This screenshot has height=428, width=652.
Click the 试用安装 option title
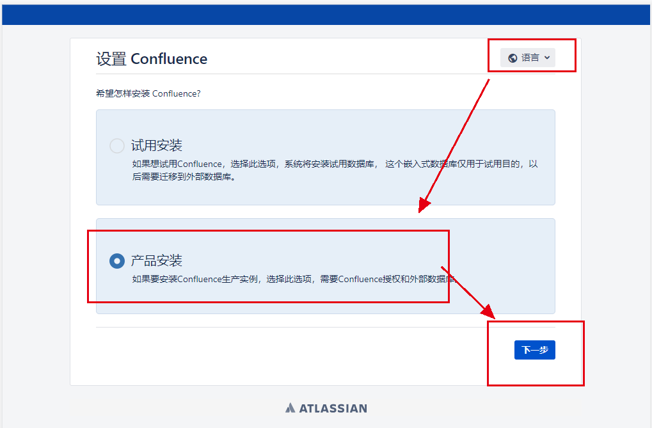pyautogui.click(x=157, y=146)
